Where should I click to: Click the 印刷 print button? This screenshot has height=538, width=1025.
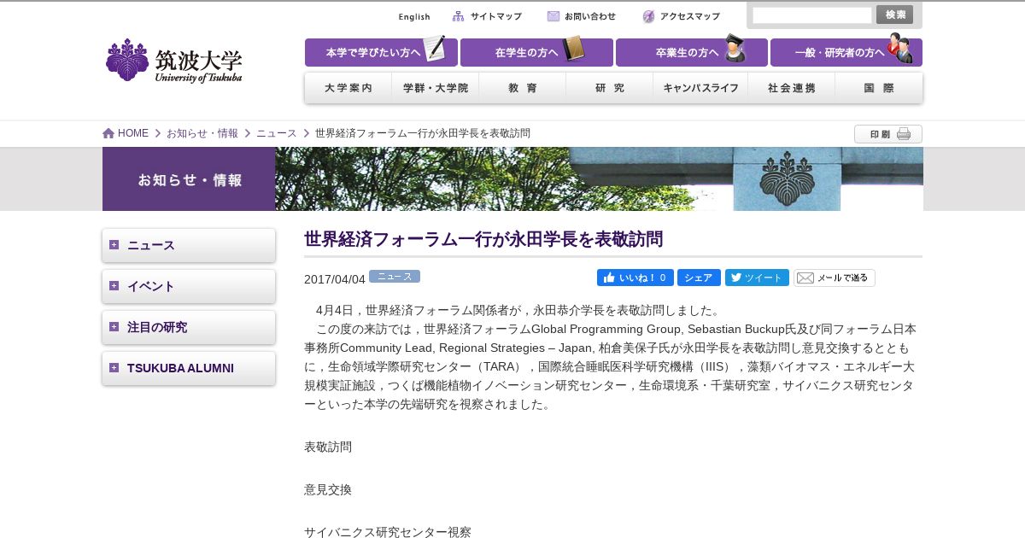(888, 134)
